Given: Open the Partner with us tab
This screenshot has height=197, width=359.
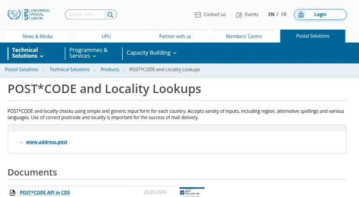Looking at the screenshot, I should [175, 36].
